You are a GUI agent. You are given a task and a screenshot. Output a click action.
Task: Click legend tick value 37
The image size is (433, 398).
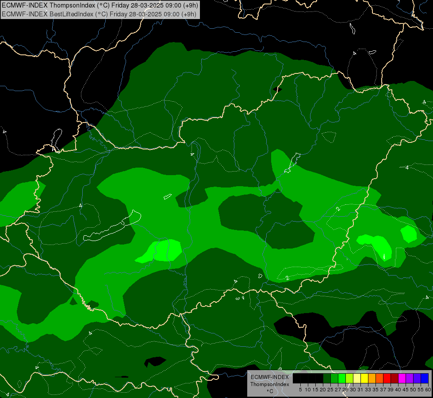(x=383, y=390)
